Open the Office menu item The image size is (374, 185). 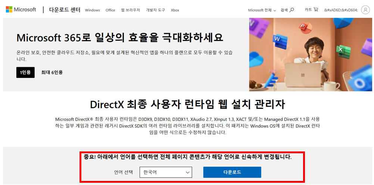tap(110, 10)
